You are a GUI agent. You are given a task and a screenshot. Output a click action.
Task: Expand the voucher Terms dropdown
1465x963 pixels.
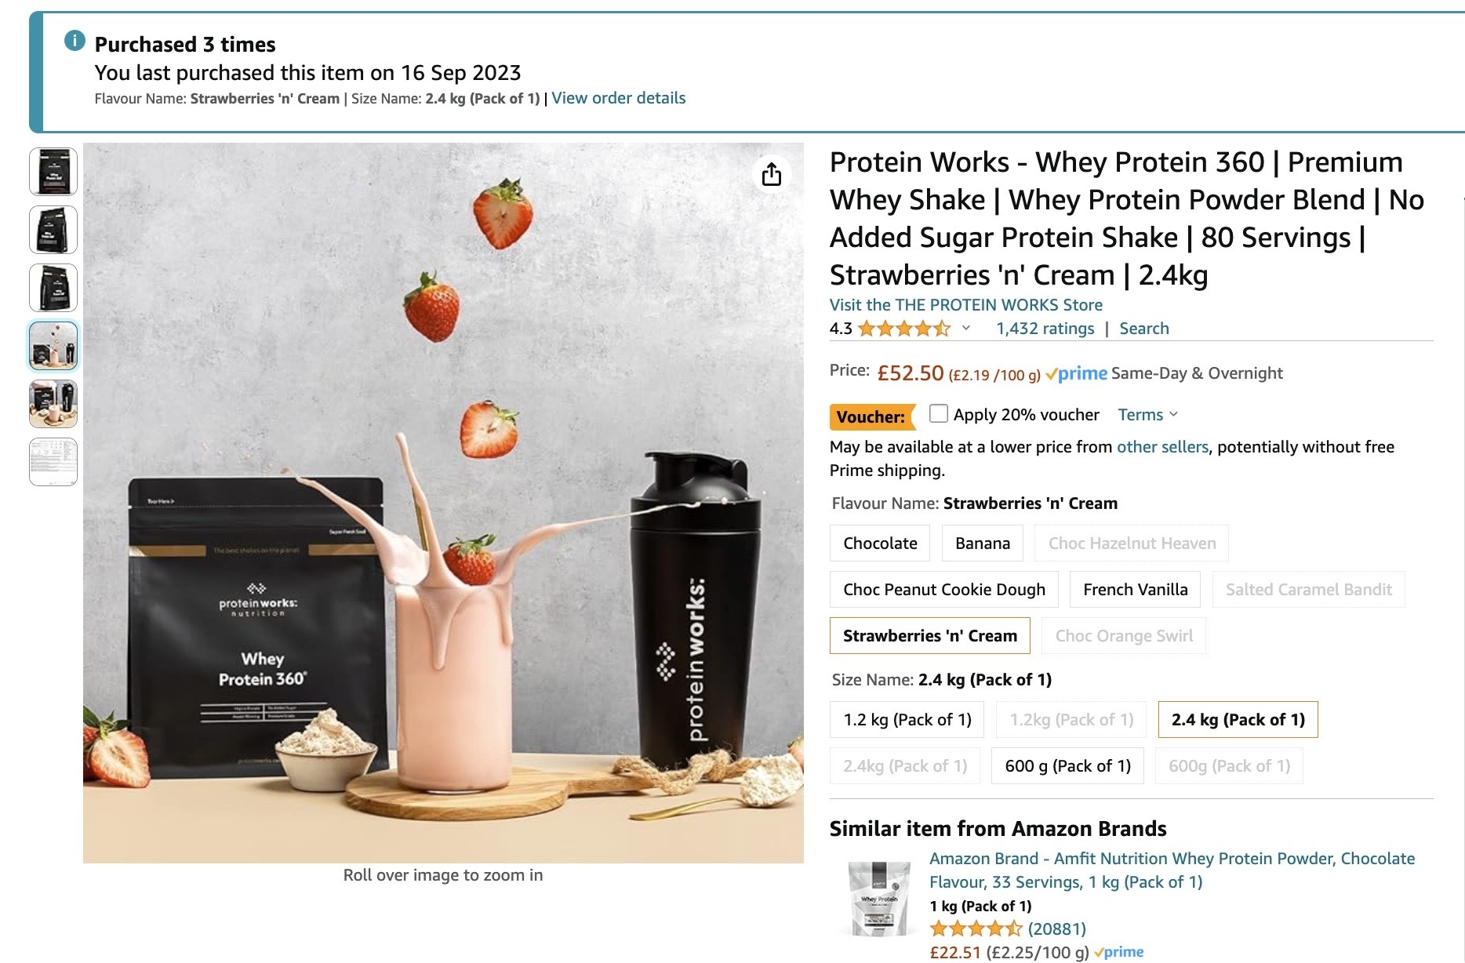[x=1147, y=415]
